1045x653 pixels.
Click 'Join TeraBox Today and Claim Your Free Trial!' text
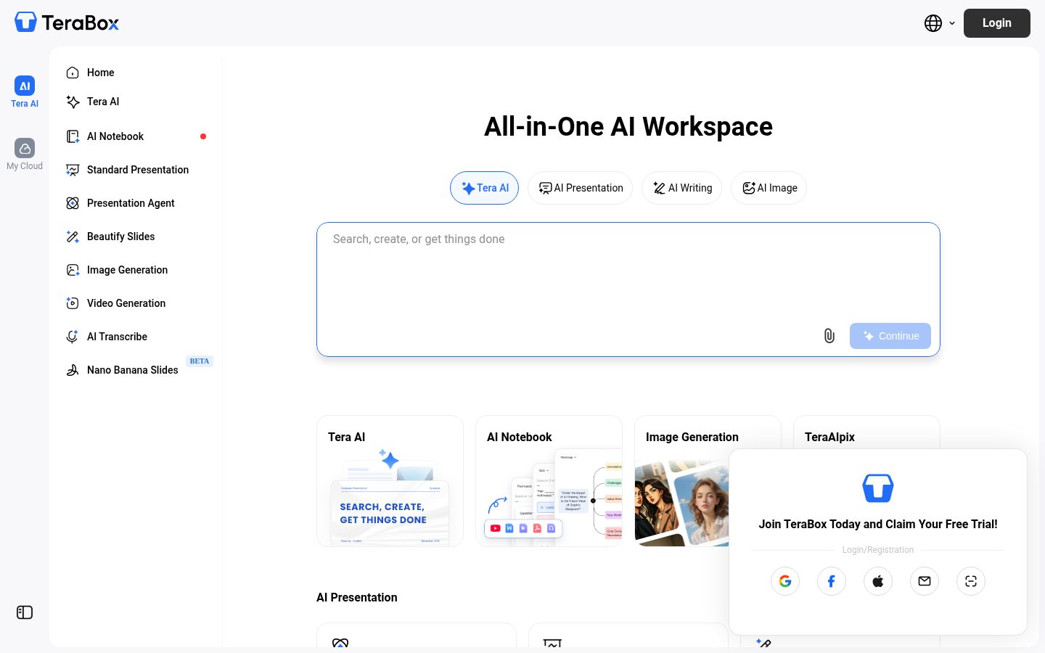[878, 524]
